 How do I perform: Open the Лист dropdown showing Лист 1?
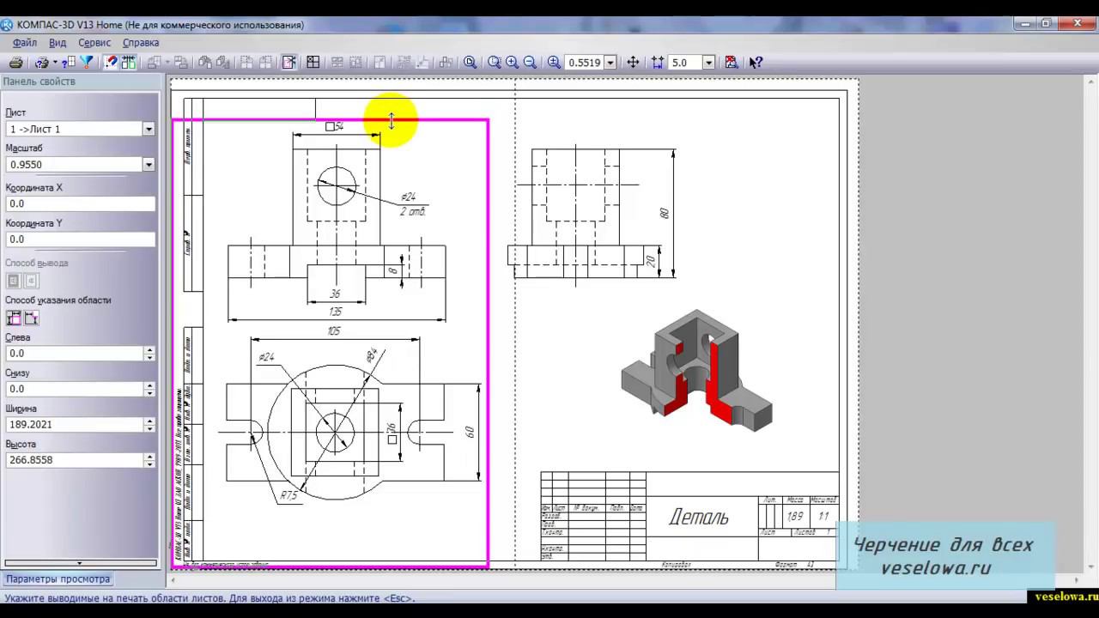tap(149, 129)
